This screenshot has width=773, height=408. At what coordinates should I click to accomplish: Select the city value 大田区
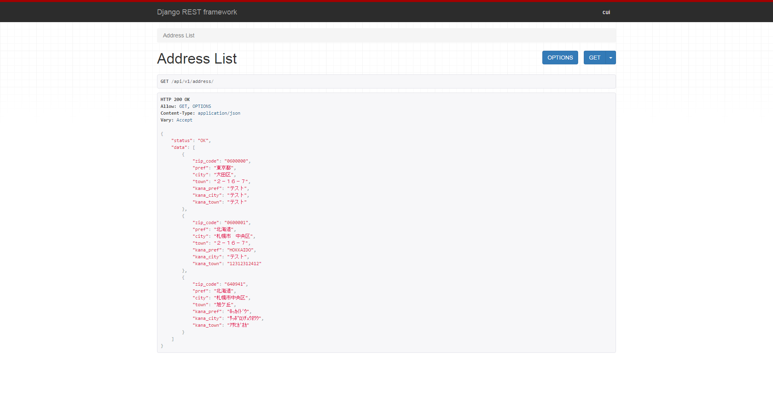tap(223, 175)
